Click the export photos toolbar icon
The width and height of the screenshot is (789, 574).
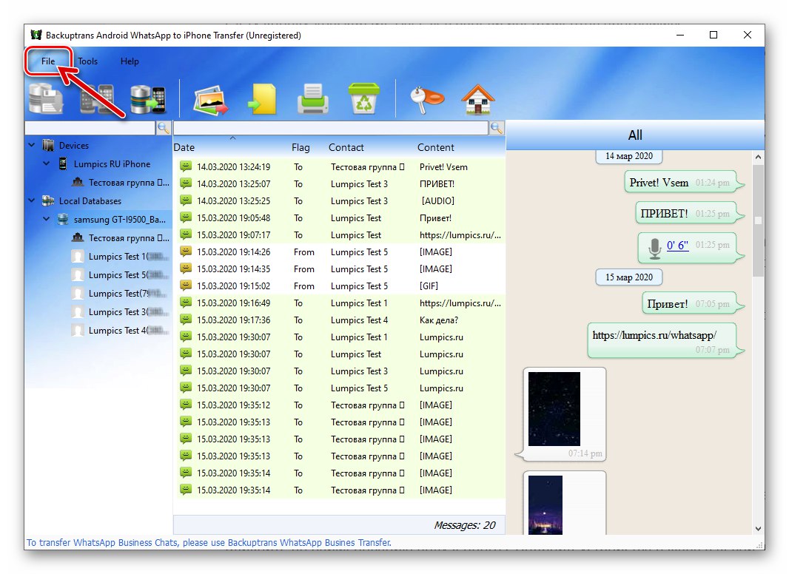click(211, 99)
